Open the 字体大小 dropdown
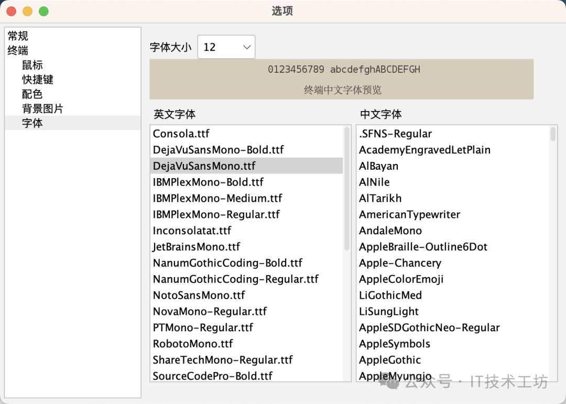Viewport: 566px width, 404px height. coord(226,47)
